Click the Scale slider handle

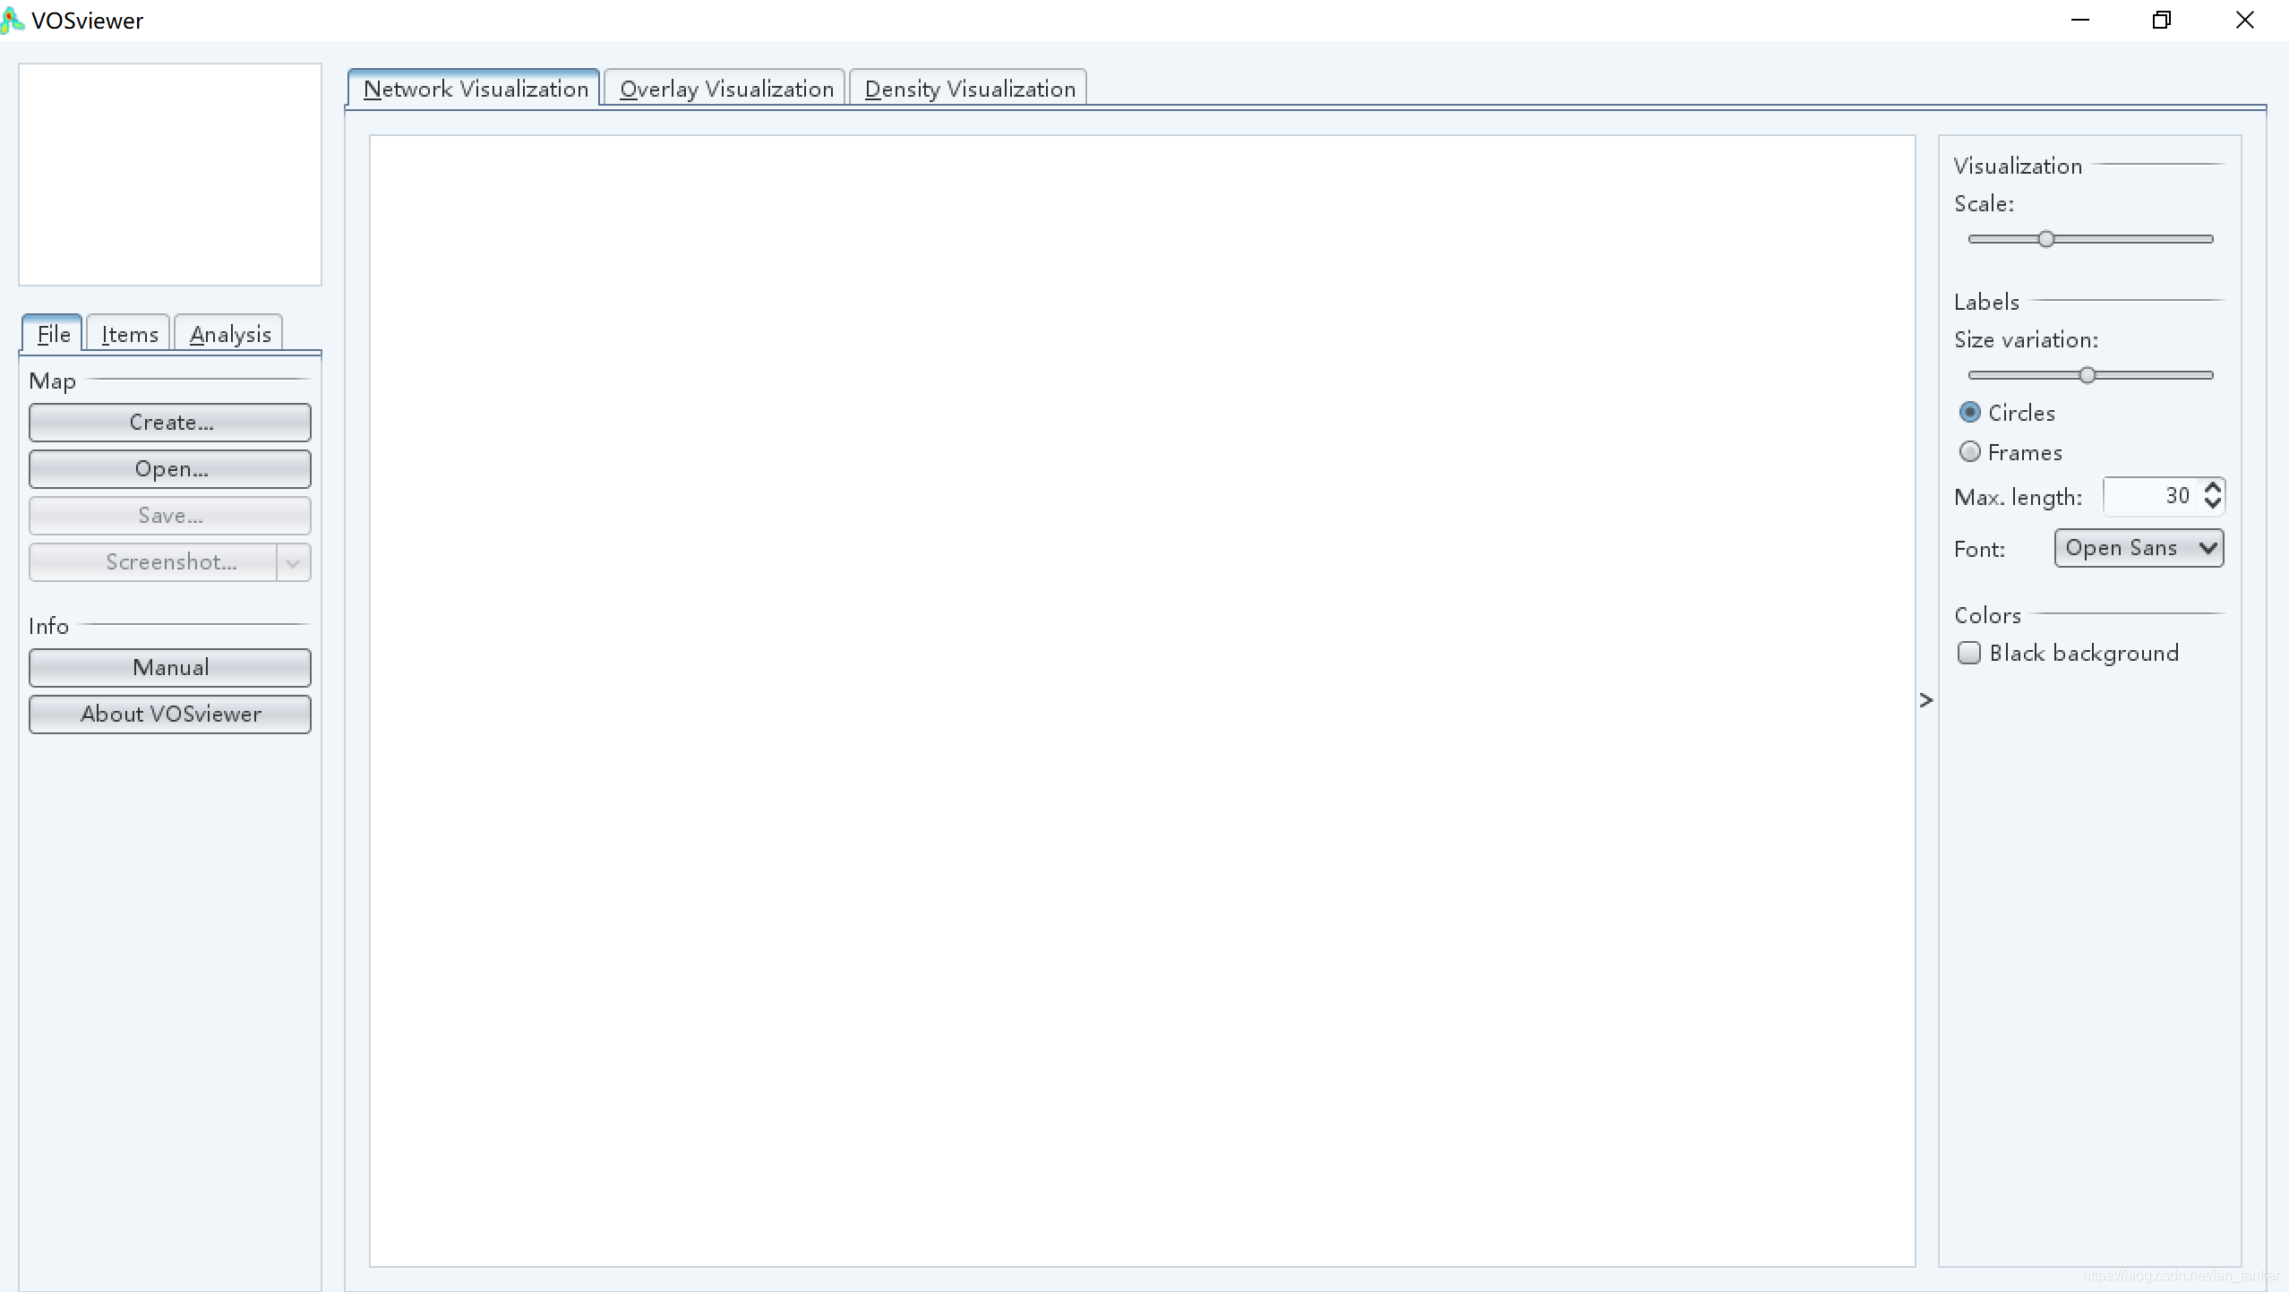(2046, 239)
